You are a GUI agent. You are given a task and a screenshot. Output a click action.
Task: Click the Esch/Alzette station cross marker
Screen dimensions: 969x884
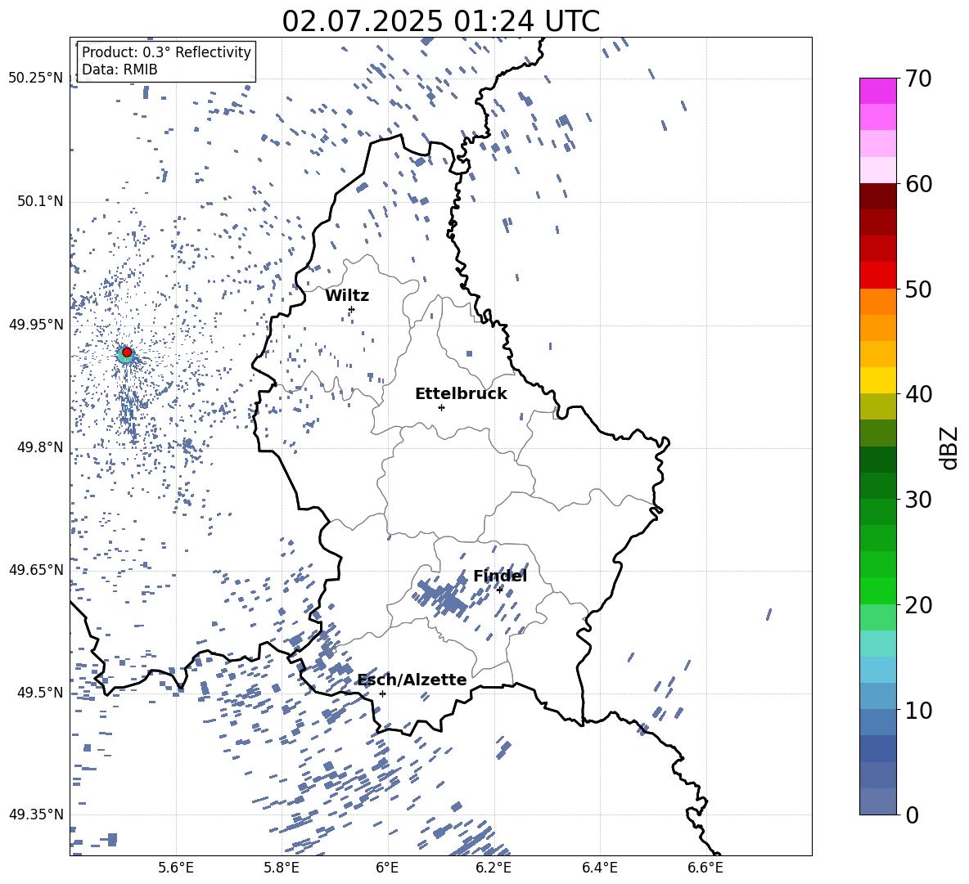382,693
